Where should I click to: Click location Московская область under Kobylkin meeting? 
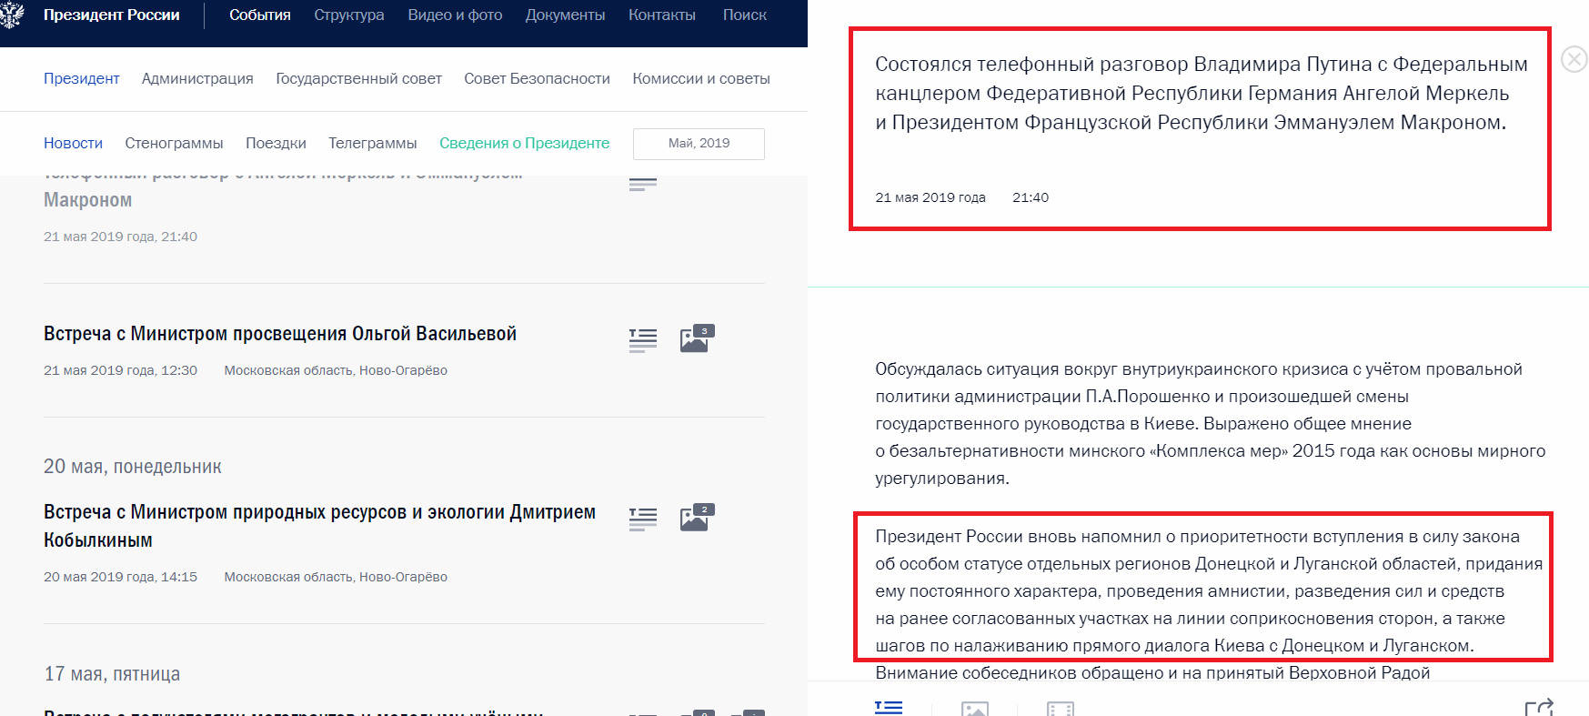tap(336, 577)
